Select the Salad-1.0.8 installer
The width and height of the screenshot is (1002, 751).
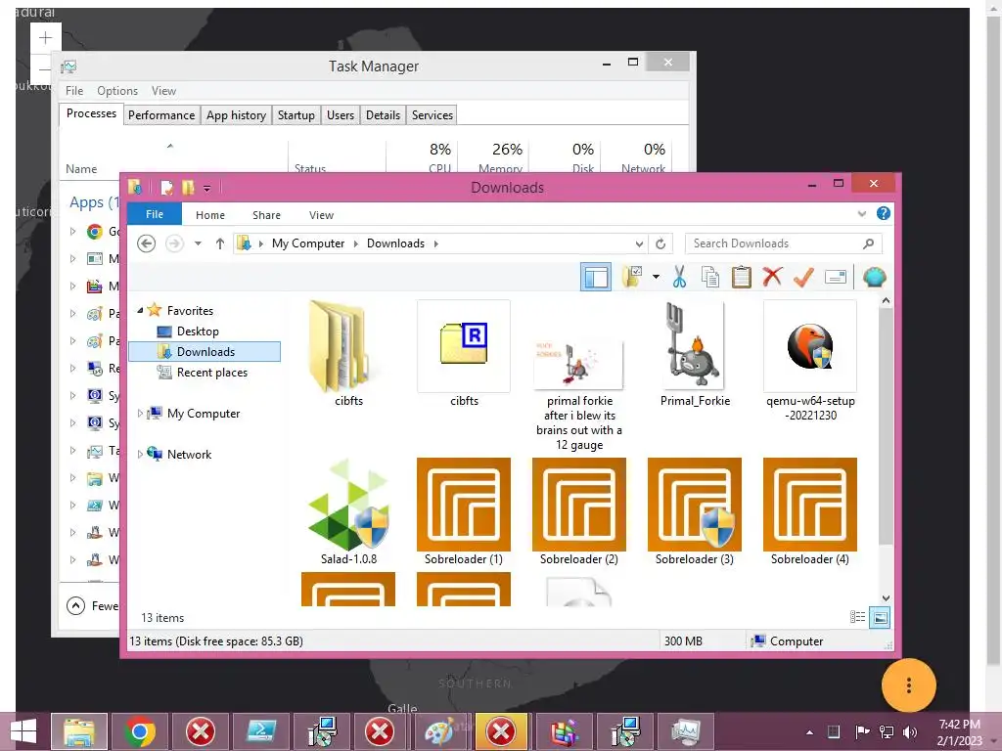348,510
